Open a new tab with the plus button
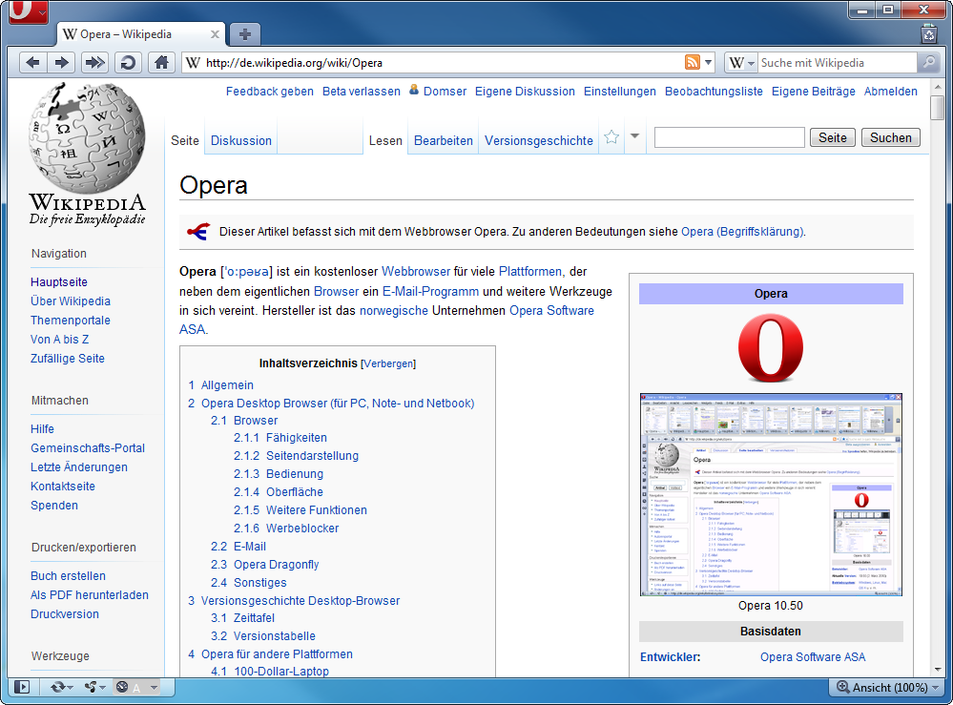Viewport: 953px width, 705px height. click(x=245, y=34)
